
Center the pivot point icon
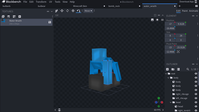click(x=178, y=52)
